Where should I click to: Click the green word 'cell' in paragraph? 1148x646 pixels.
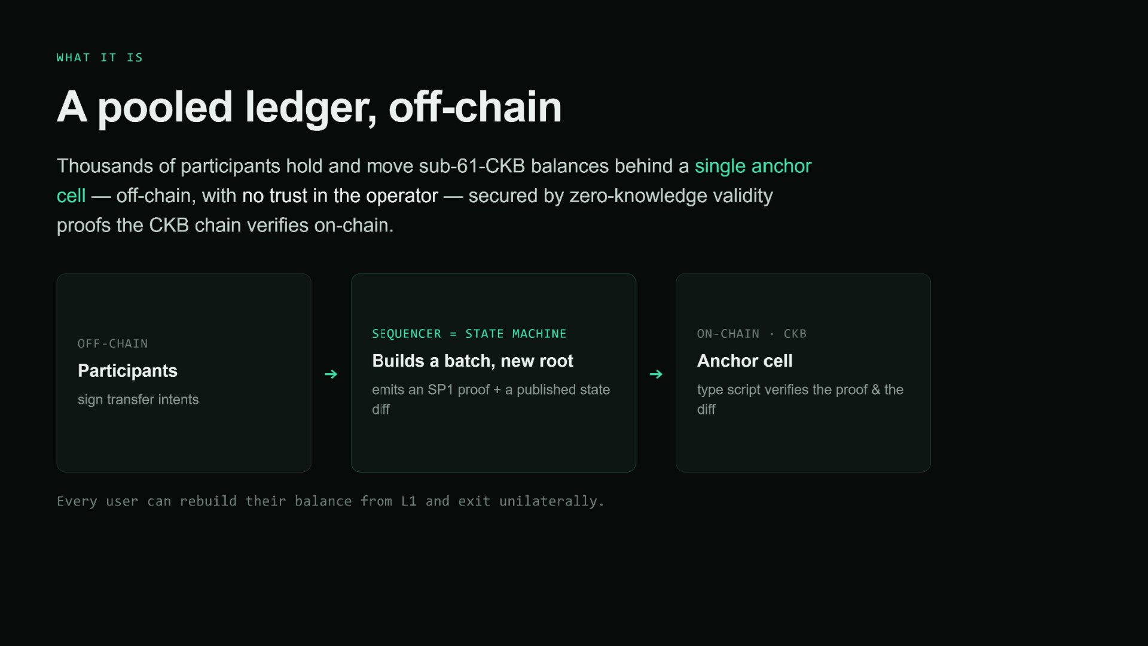tap(71, 196)
